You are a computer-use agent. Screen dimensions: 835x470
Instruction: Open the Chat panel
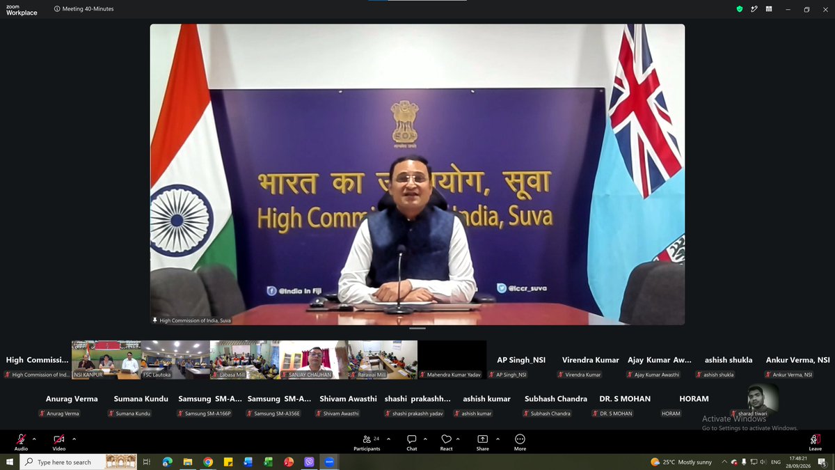(411, 442)
